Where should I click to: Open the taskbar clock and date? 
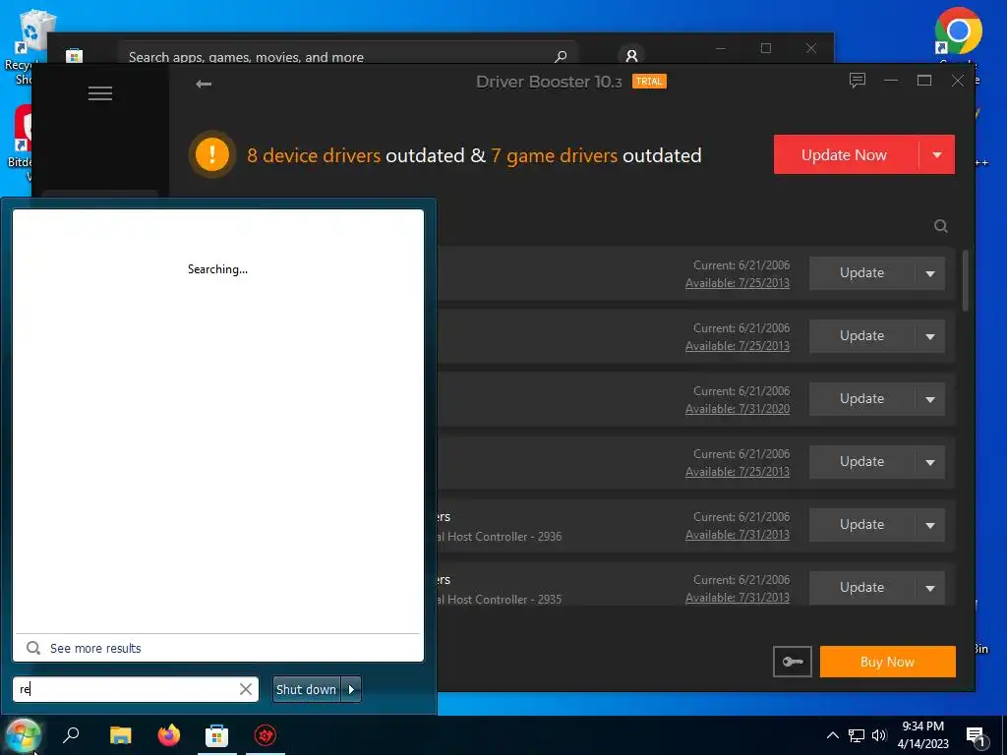(922, 735)
